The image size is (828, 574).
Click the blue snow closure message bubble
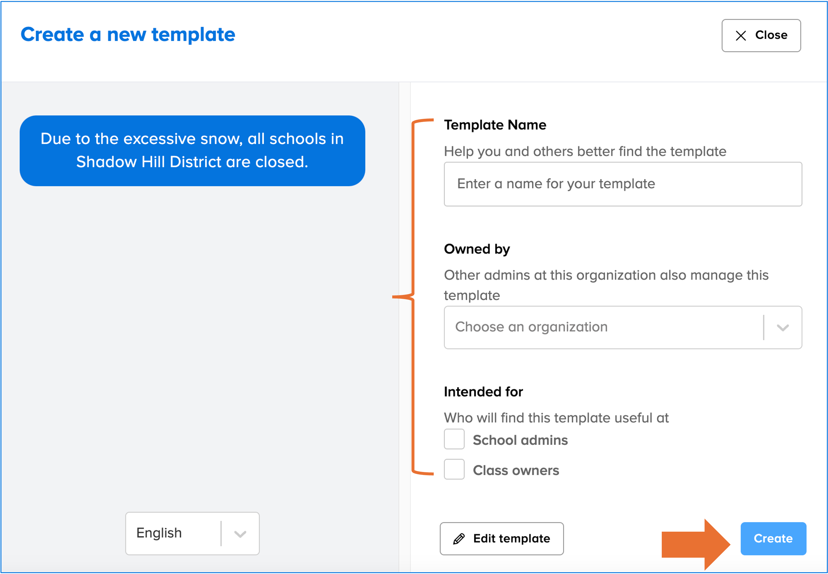point(192,151)
